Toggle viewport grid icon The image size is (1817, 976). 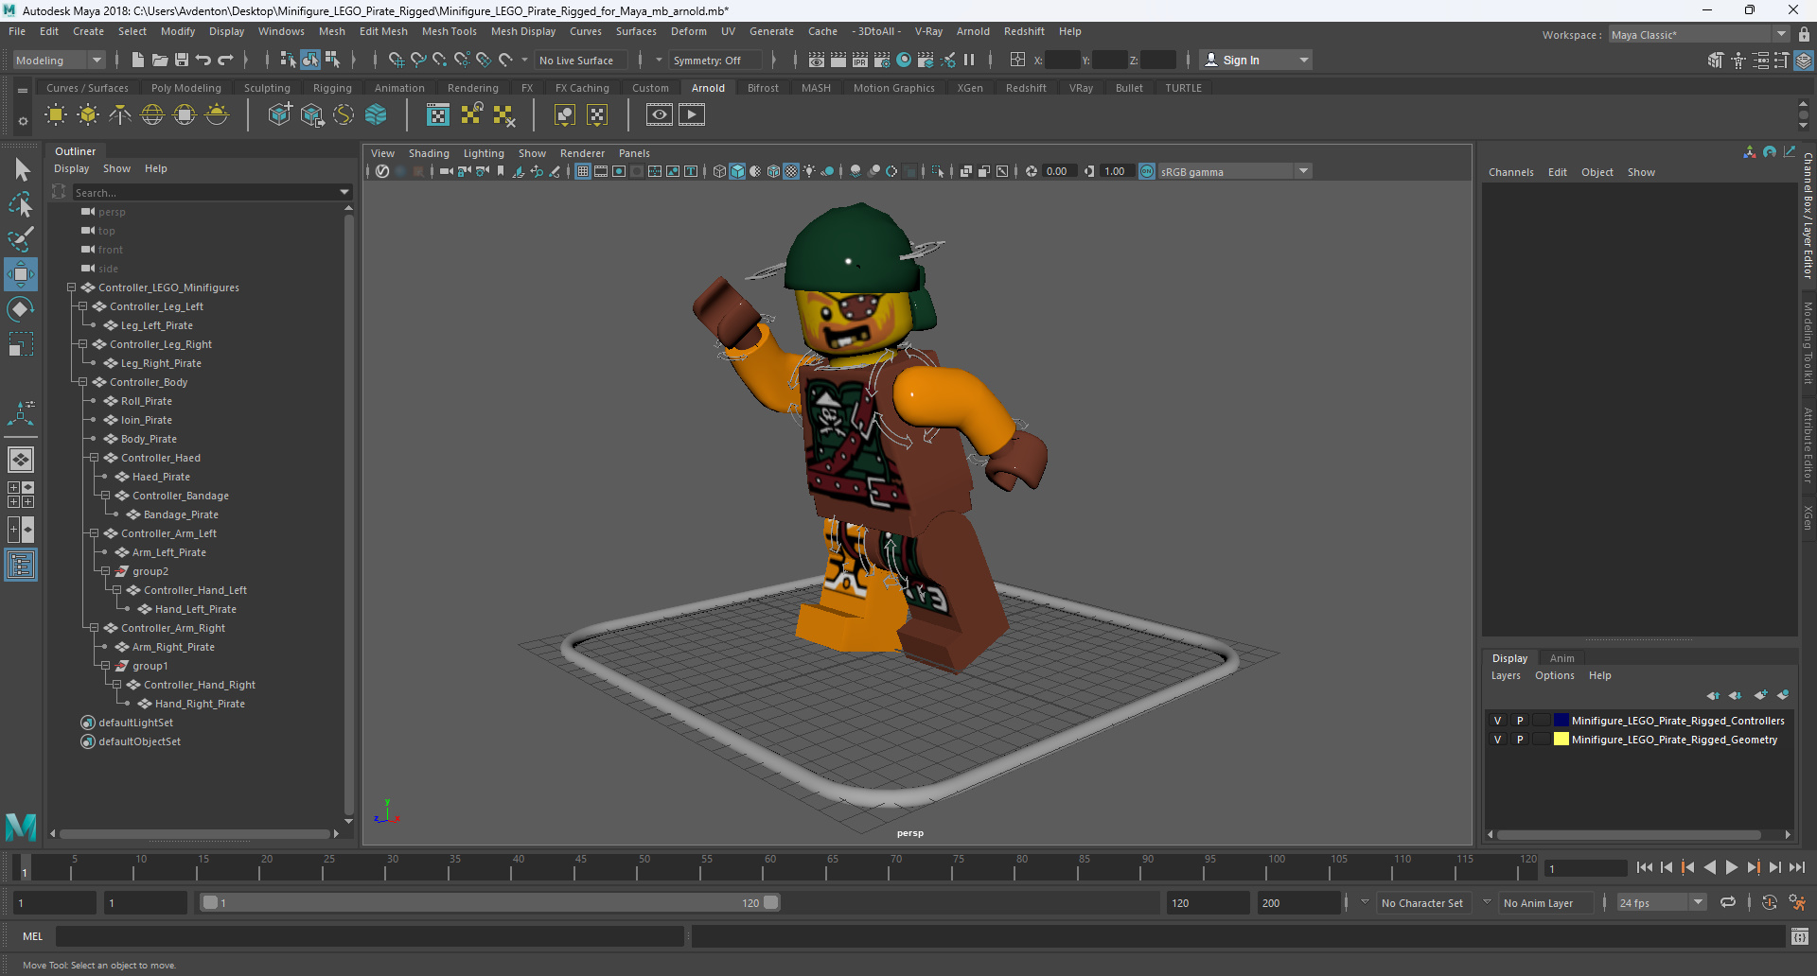coord(583,171)
